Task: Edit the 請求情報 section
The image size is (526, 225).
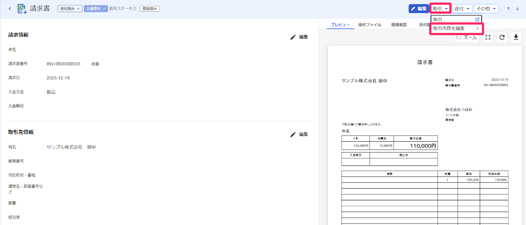Action: 299,37
